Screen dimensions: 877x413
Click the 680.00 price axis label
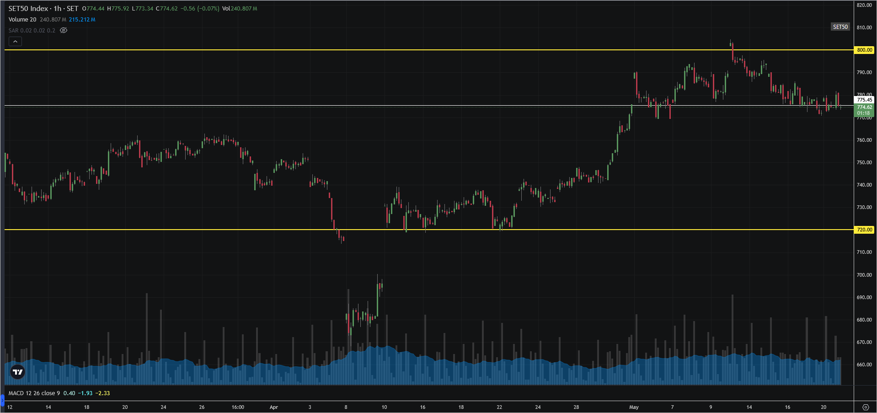pyautogui.click(x=864, y=320)
